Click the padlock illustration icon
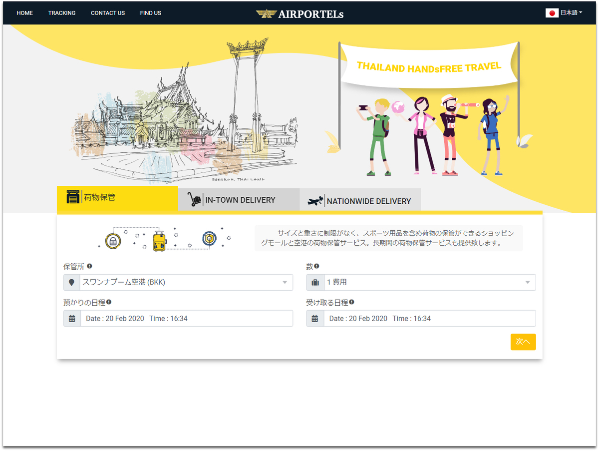The height and width of the screenshot is (451, 599). [x=113, y=241]
